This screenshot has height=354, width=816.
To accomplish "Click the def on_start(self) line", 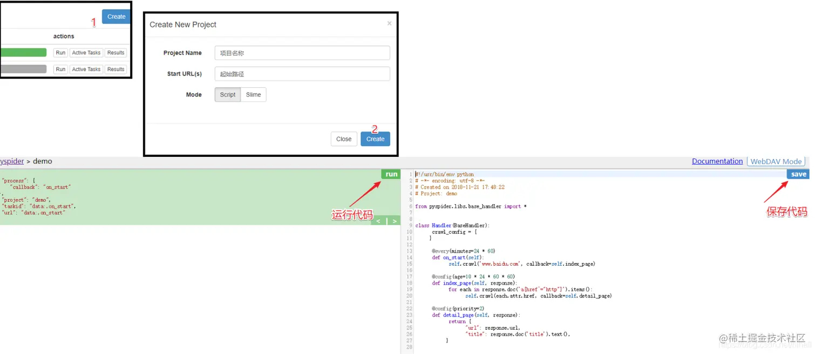I will pyautogui.click(x=457, y=258).
